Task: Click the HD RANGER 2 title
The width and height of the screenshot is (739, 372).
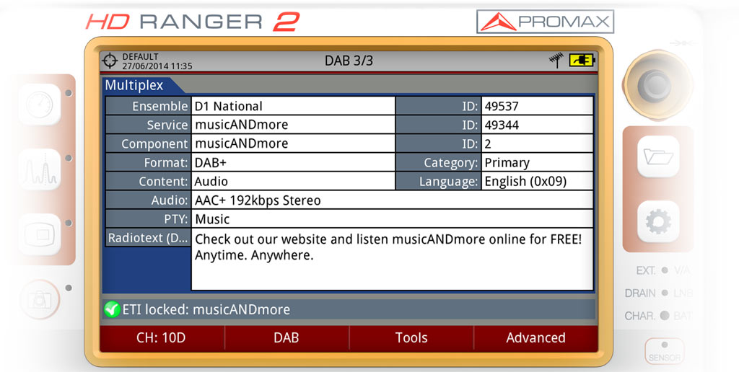Action: click(x=192, y=22)
